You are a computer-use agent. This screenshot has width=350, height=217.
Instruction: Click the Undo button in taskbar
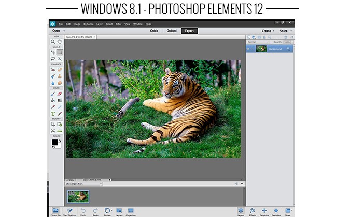coord(83,211)
